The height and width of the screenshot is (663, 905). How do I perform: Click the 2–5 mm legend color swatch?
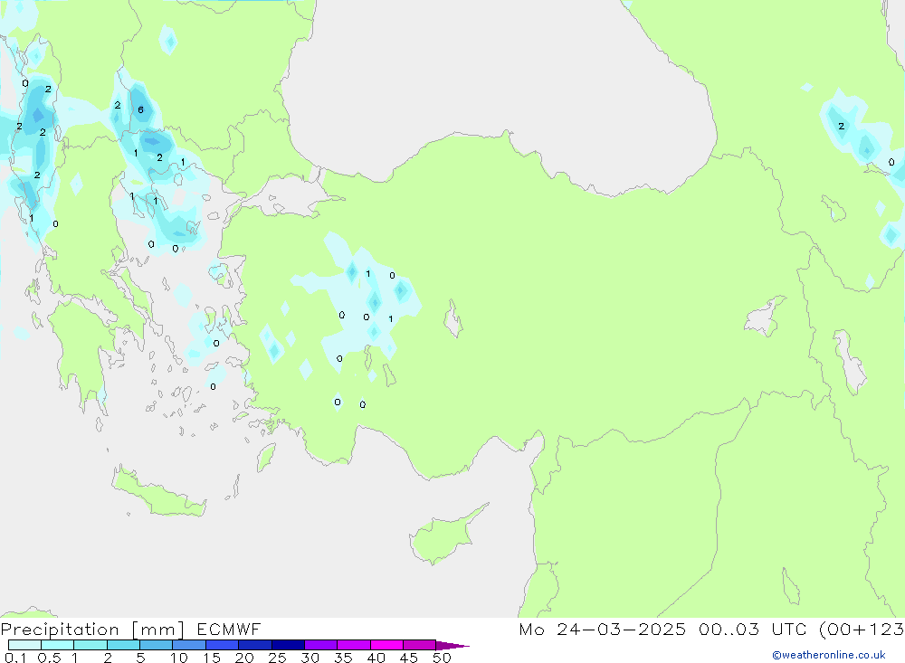(123, 645)
